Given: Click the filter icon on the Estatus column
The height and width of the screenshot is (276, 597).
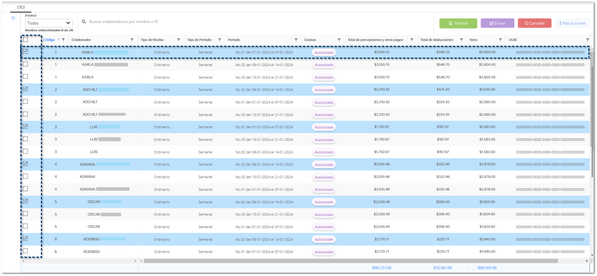Looking at the screenshot, I should [x=339, y=40].
